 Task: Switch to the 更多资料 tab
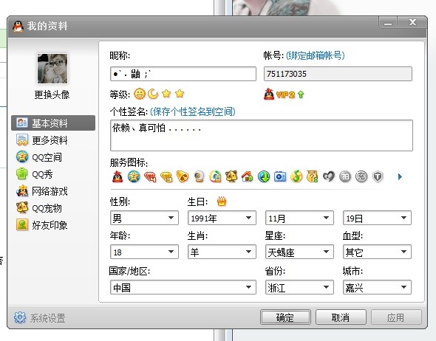point(41,140)
